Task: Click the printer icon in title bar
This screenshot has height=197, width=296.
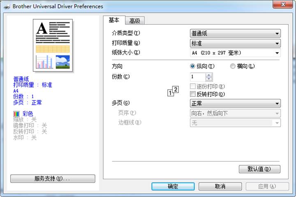Action: tap(7, 6)
